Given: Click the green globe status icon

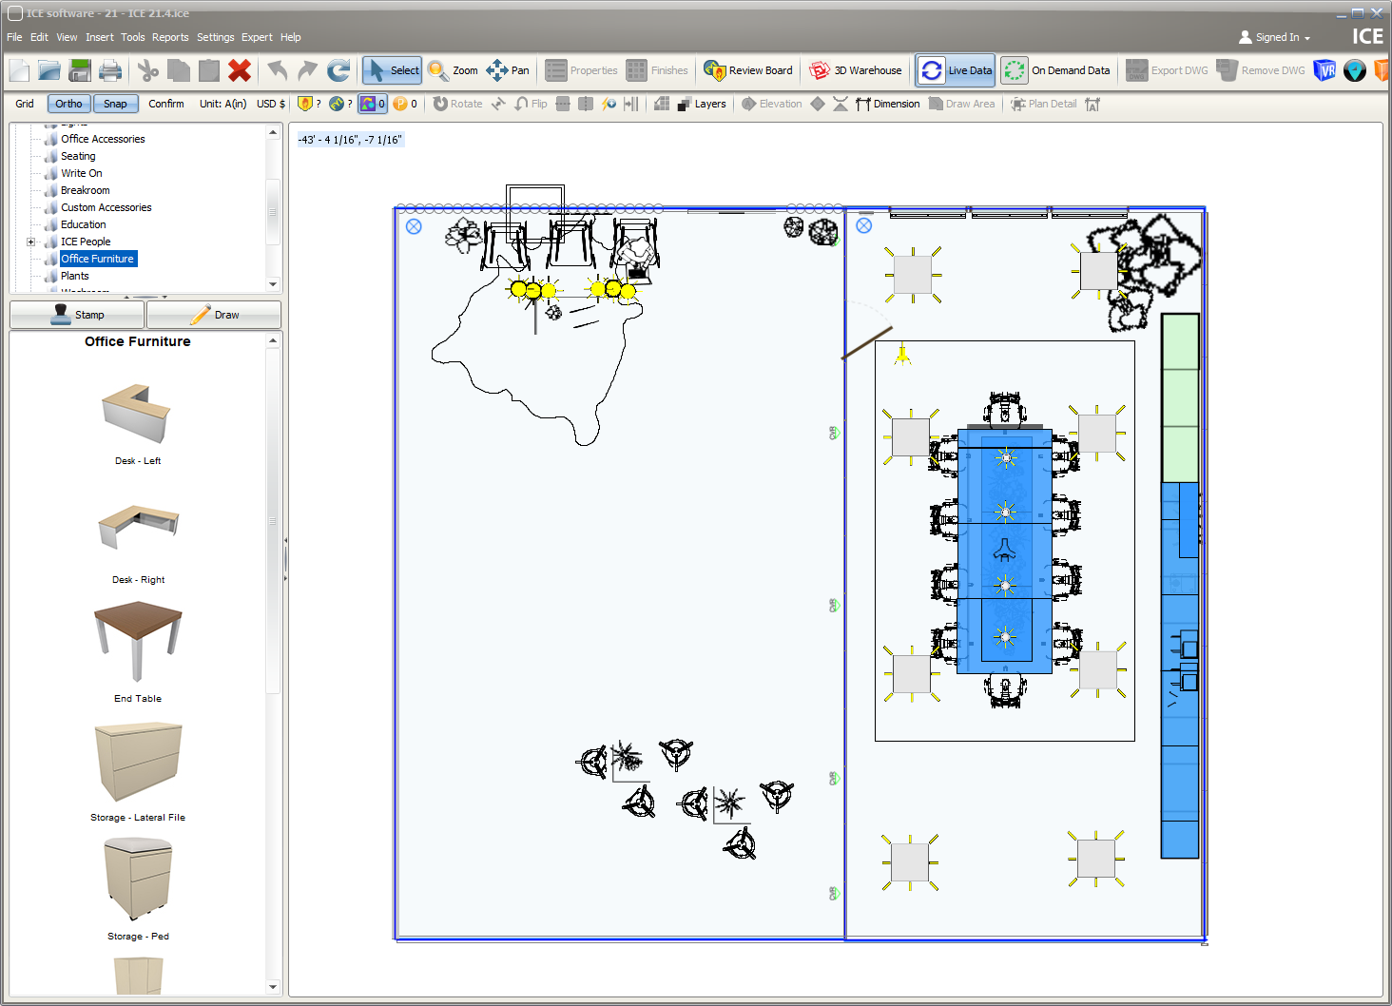Looking at the screenshot, I should pyautogui.click(x=336, y=104).
